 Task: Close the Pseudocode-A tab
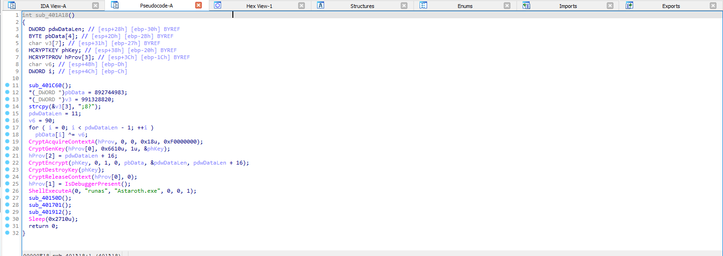tap(199, 6)
